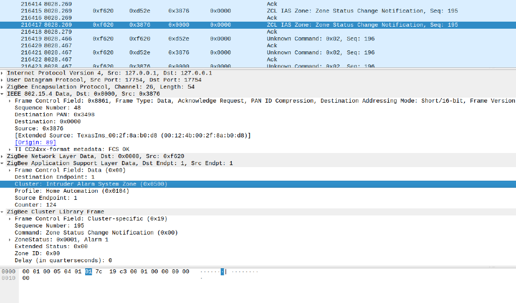Expand Frame Control Field: 0x8861 details
Image resolution: width=516 pixels, height=303 pixels.
pos(10,100)
